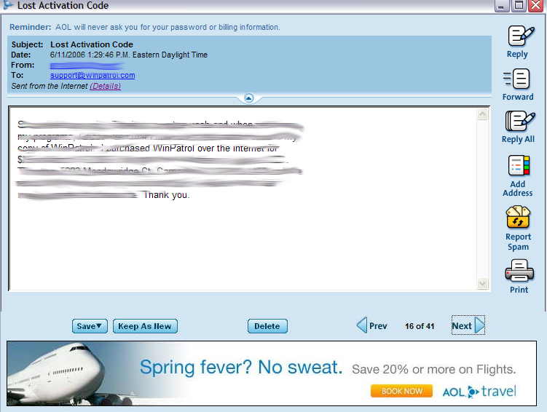
Task: Click 'Save 20% or more on Flights.' text
Action: click(x=433, y=369)
